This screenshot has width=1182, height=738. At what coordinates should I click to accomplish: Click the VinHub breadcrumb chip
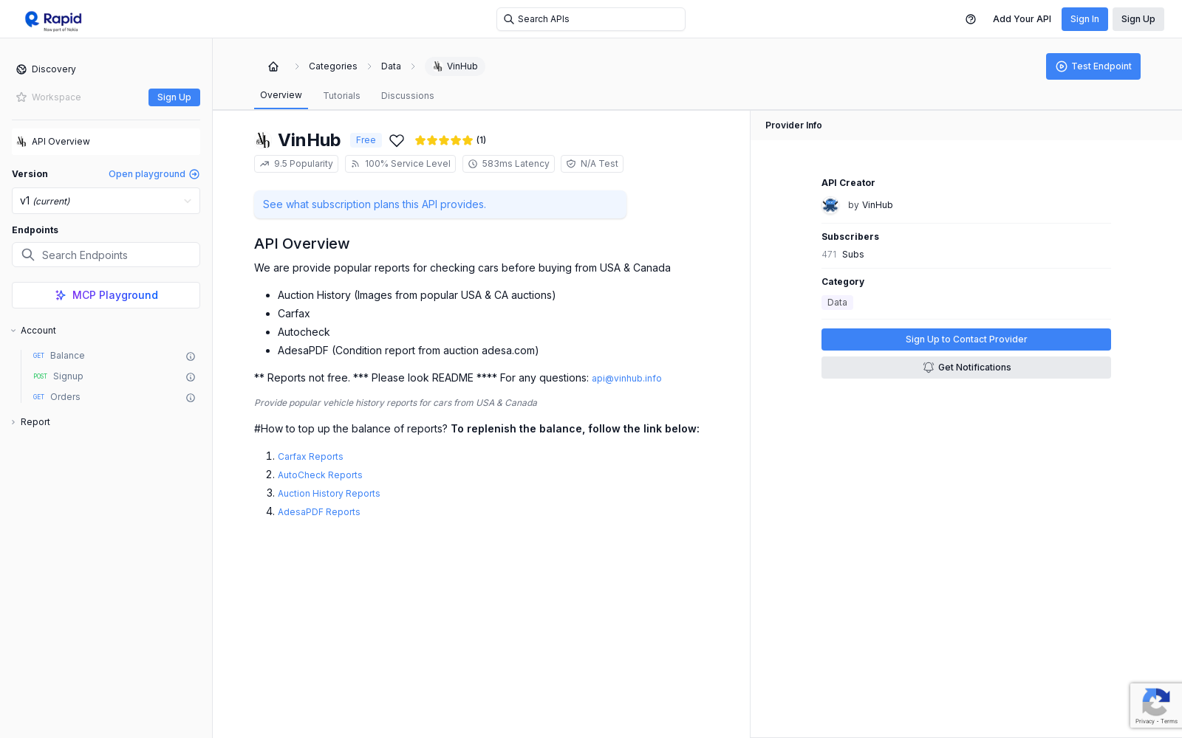point(455,66)
